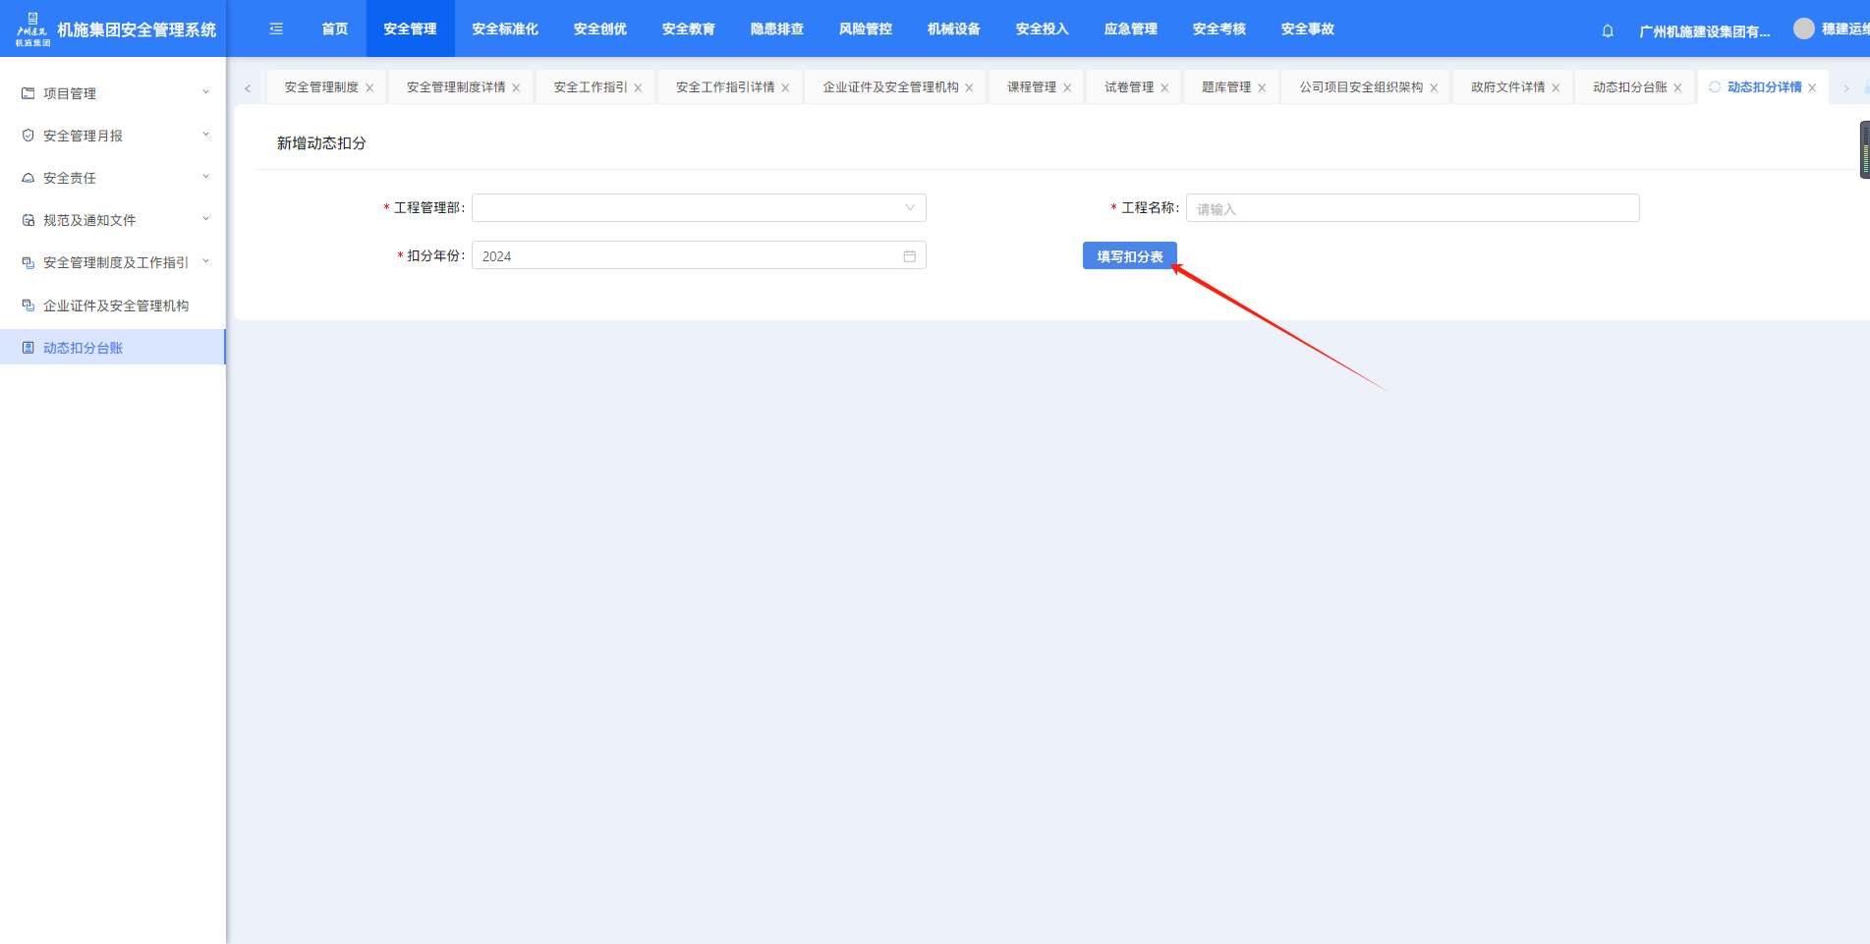This screenshot has width=1870, height=944.
Task: Expand 项目管理 in the sidebar
Action: click(x=113, y=93)
